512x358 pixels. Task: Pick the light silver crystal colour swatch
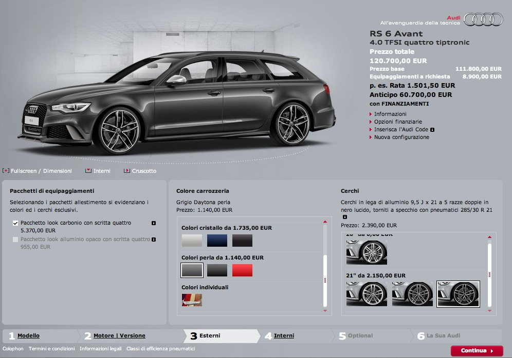pos(192,241)
